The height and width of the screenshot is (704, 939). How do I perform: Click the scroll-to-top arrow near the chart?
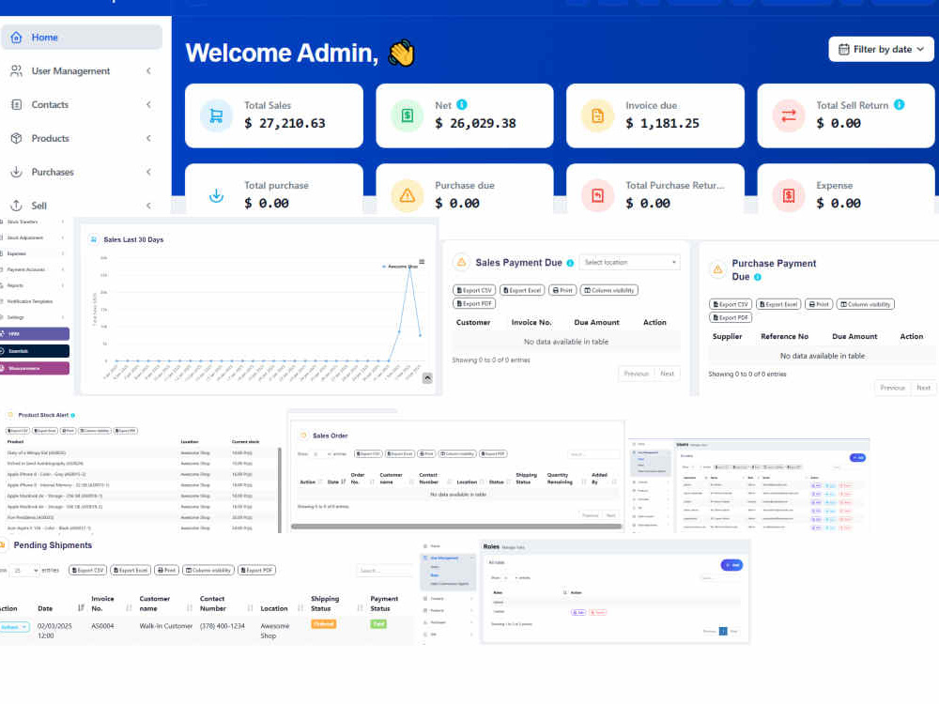tap(427, 377)
